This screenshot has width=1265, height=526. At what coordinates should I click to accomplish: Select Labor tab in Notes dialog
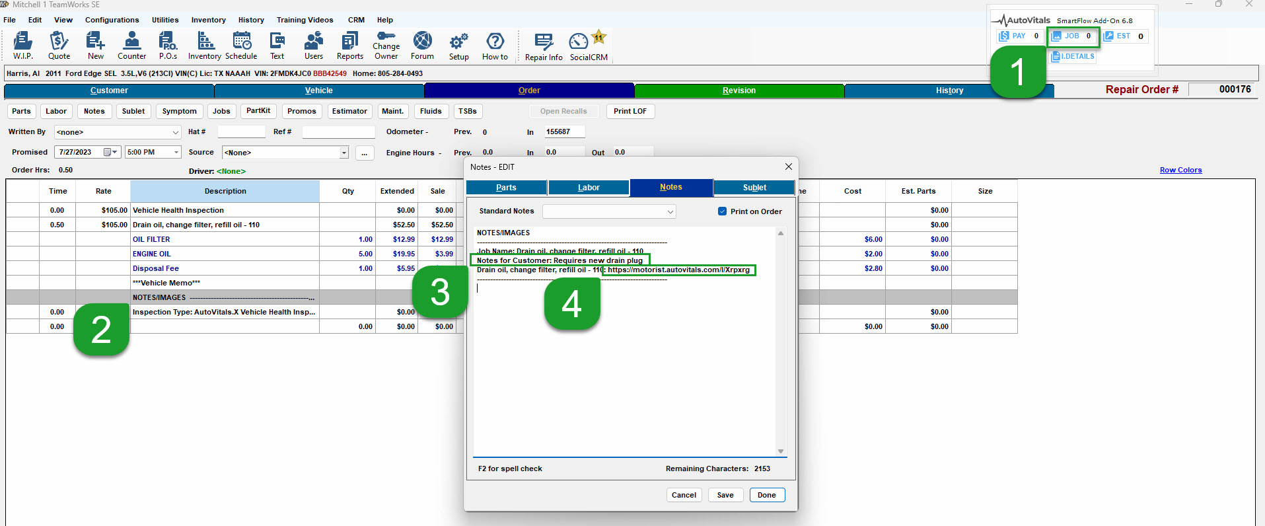click(x=589, y=188)
